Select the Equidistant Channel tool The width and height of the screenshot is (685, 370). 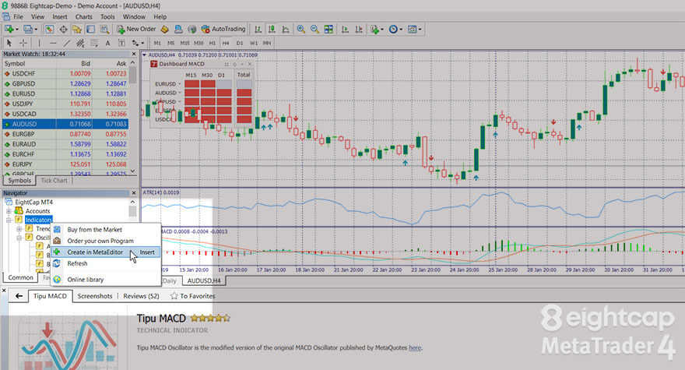tap(80, 43)
